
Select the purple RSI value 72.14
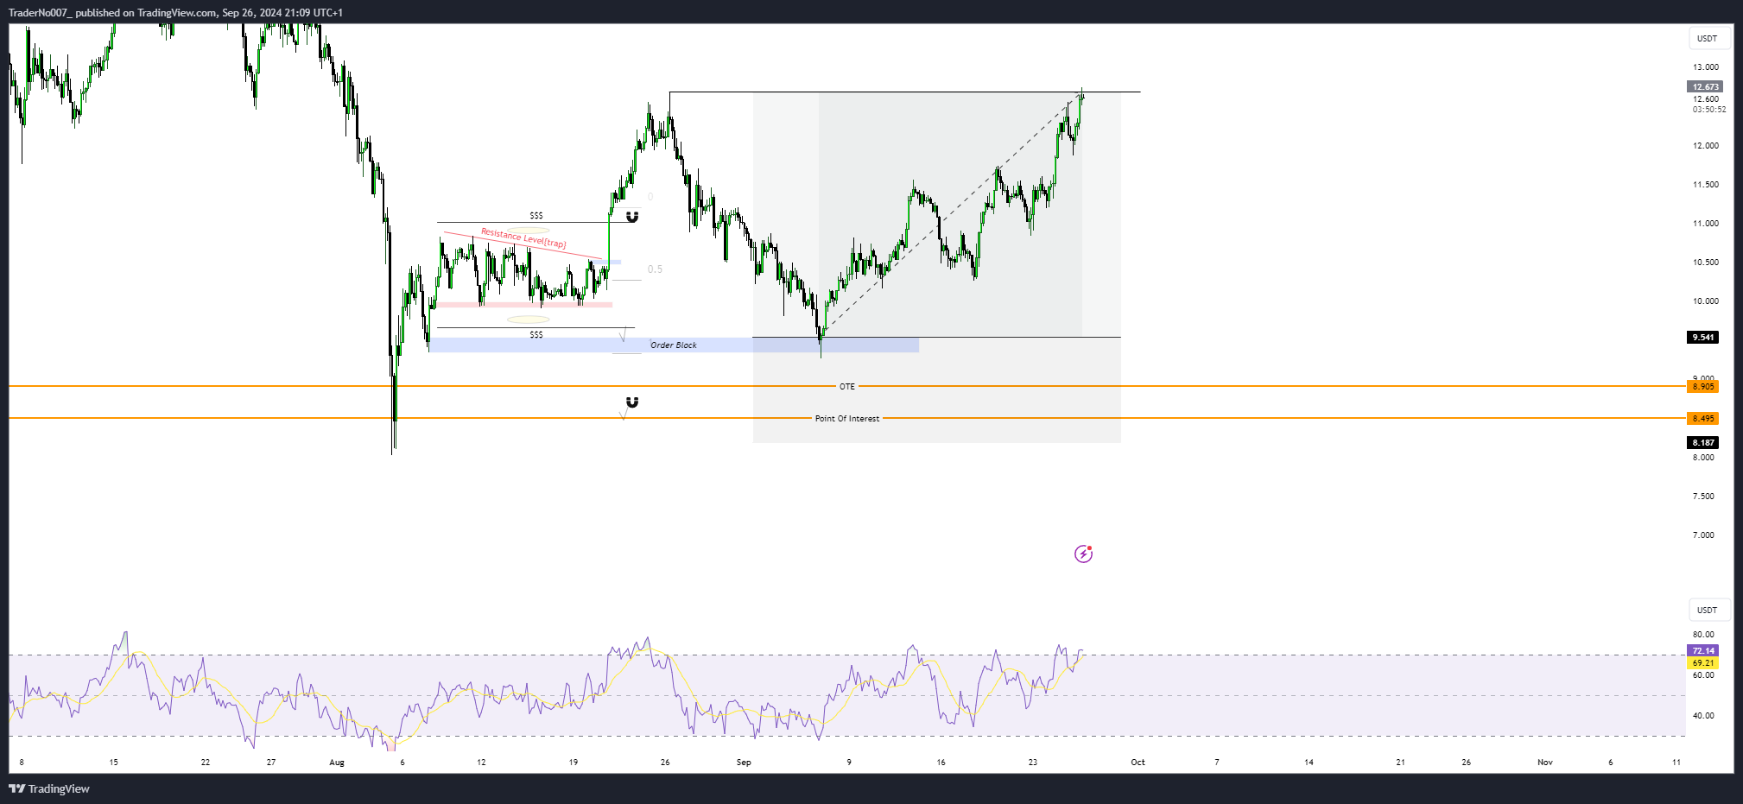[1703, 650]
